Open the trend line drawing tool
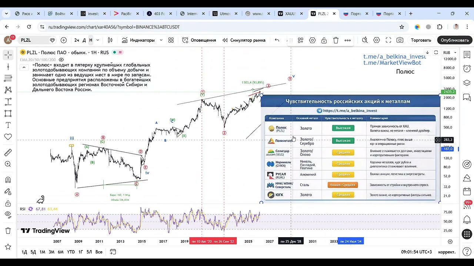Viewport: 474px width, 266px height. tap(8, 66)
